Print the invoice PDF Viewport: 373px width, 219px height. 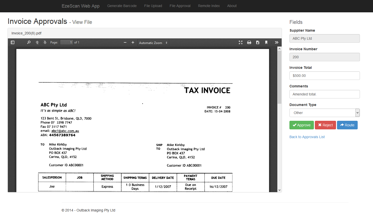click(x=249, y=42)
